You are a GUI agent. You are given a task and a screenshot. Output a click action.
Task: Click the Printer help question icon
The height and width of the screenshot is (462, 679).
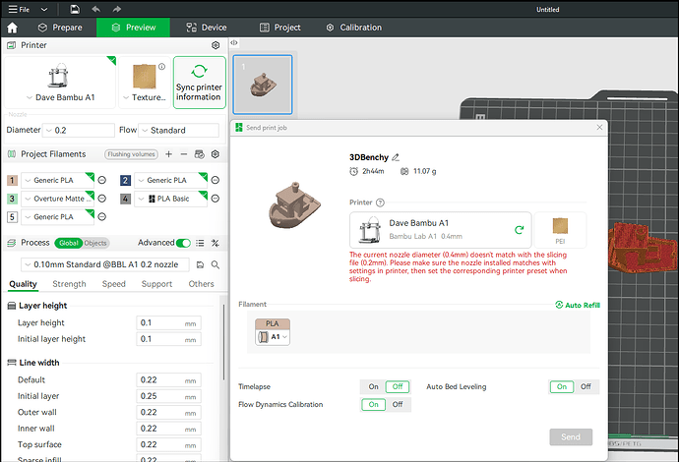(380, 202)
